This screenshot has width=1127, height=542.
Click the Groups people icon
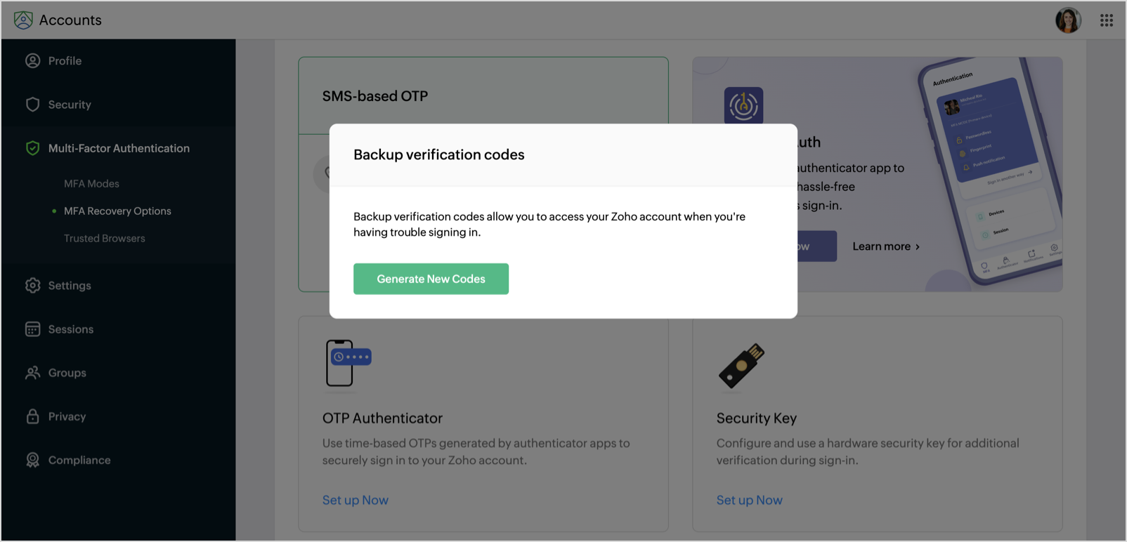33,373
